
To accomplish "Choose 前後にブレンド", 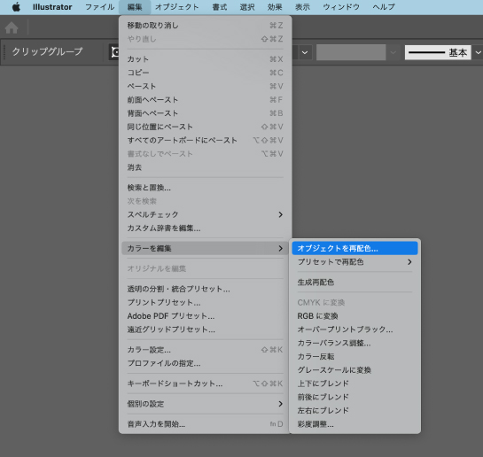I will (x=354, y=398).
